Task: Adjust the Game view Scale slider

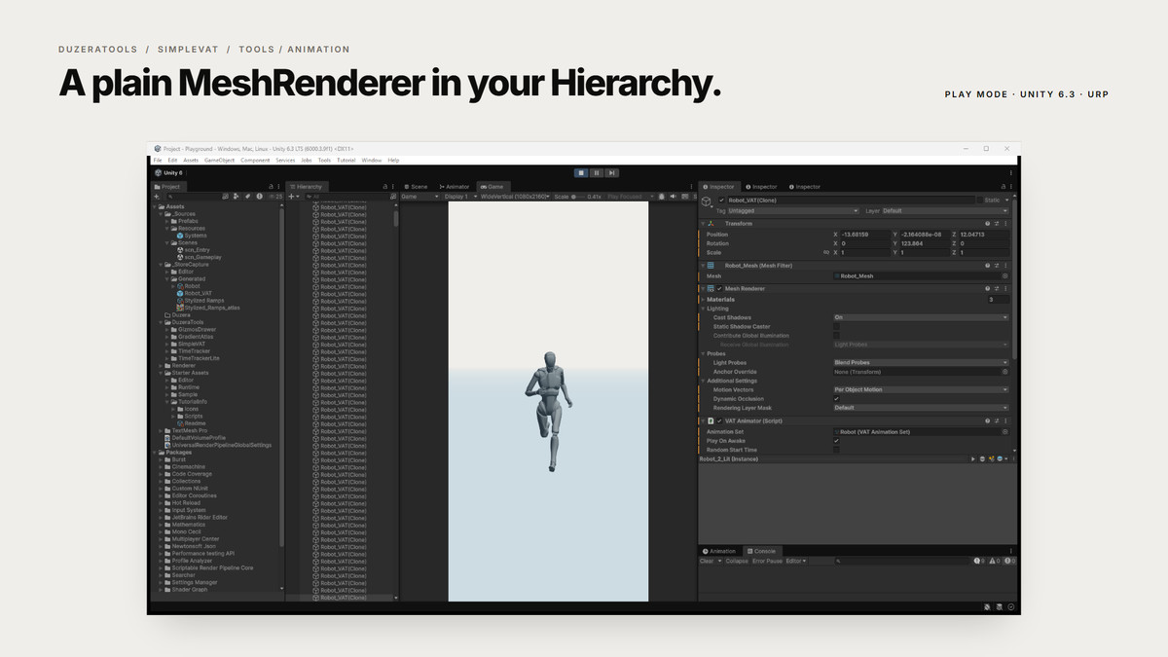Action: [x=577, y=197]
